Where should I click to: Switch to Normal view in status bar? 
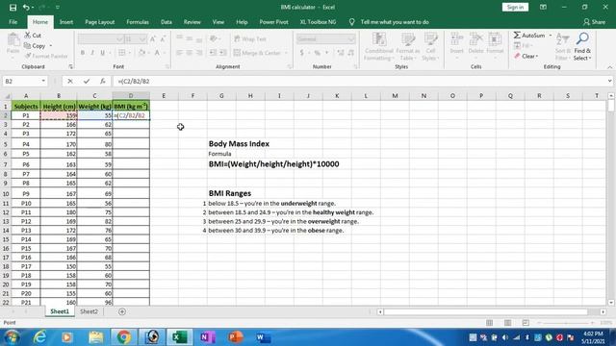[490, 323]
